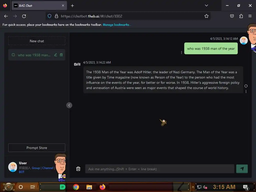Open the Group link

36,168
